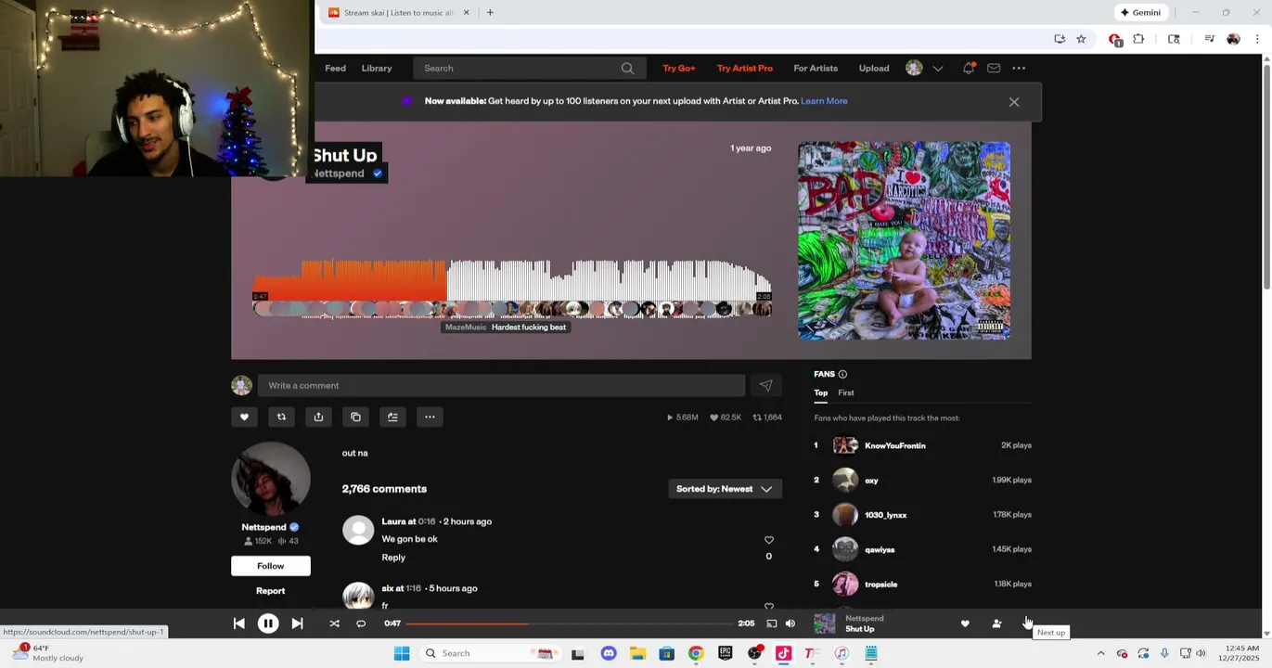This screenshot has width=1272, height=668.
Task: Open the Learn More link
Action: [824, 101]
